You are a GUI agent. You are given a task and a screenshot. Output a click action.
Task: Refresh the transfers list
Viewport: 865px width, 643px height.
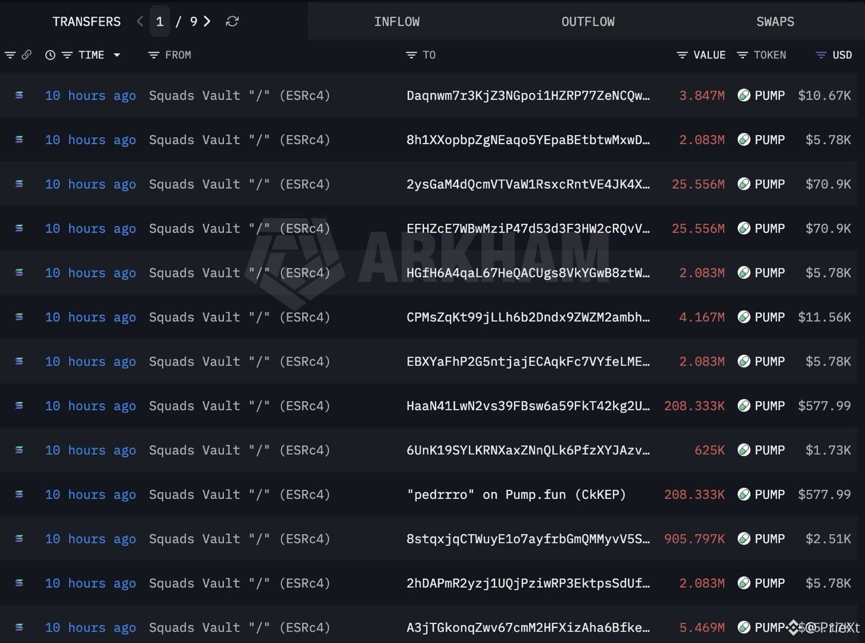232,21
